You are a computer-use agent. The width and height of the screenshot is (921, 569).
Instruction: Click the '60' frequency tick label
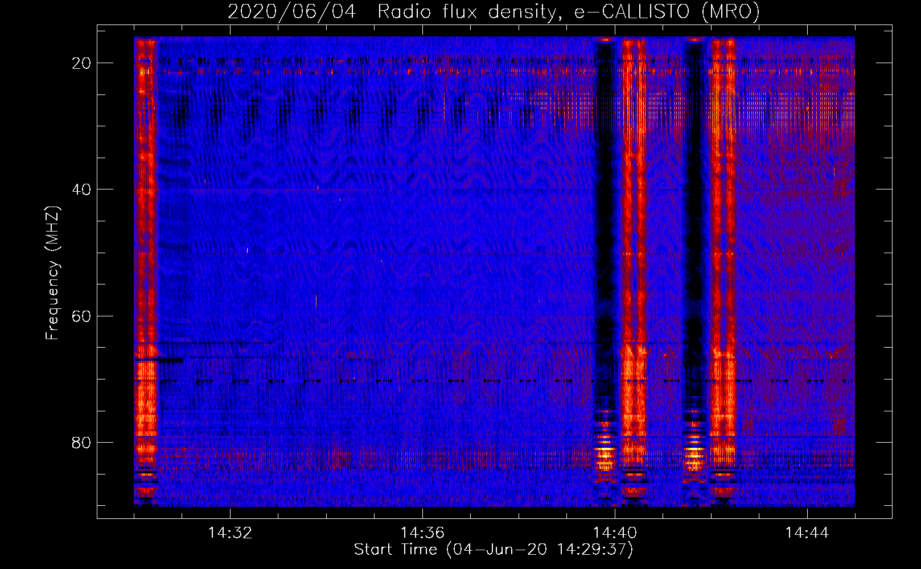click(x=81, y=316)
